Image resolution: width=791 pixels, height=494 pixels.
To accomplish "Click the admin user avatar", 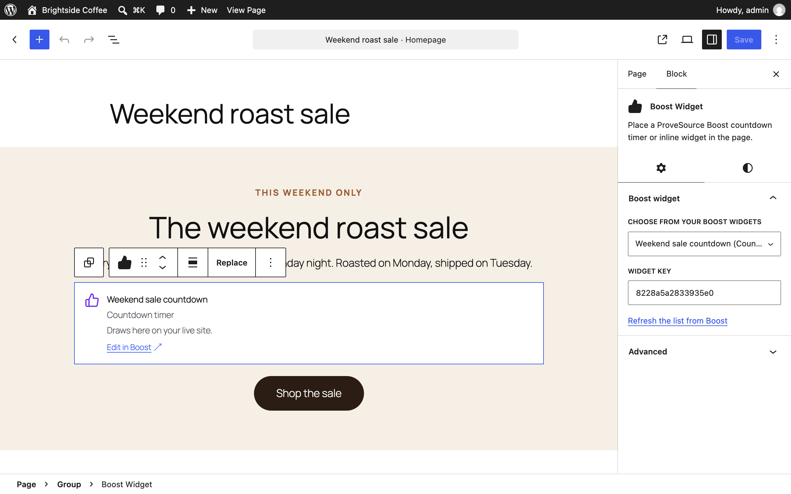I will tap(779, 10).
